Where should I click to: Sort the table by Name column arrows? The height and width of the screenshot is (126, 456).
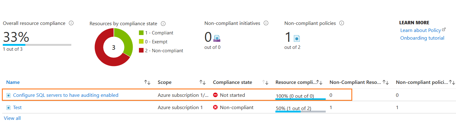(147, 82)
